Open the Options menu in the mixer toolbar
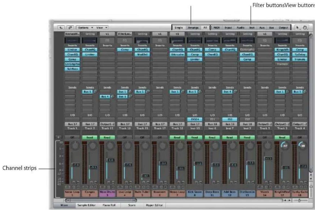 coord(85,28)
